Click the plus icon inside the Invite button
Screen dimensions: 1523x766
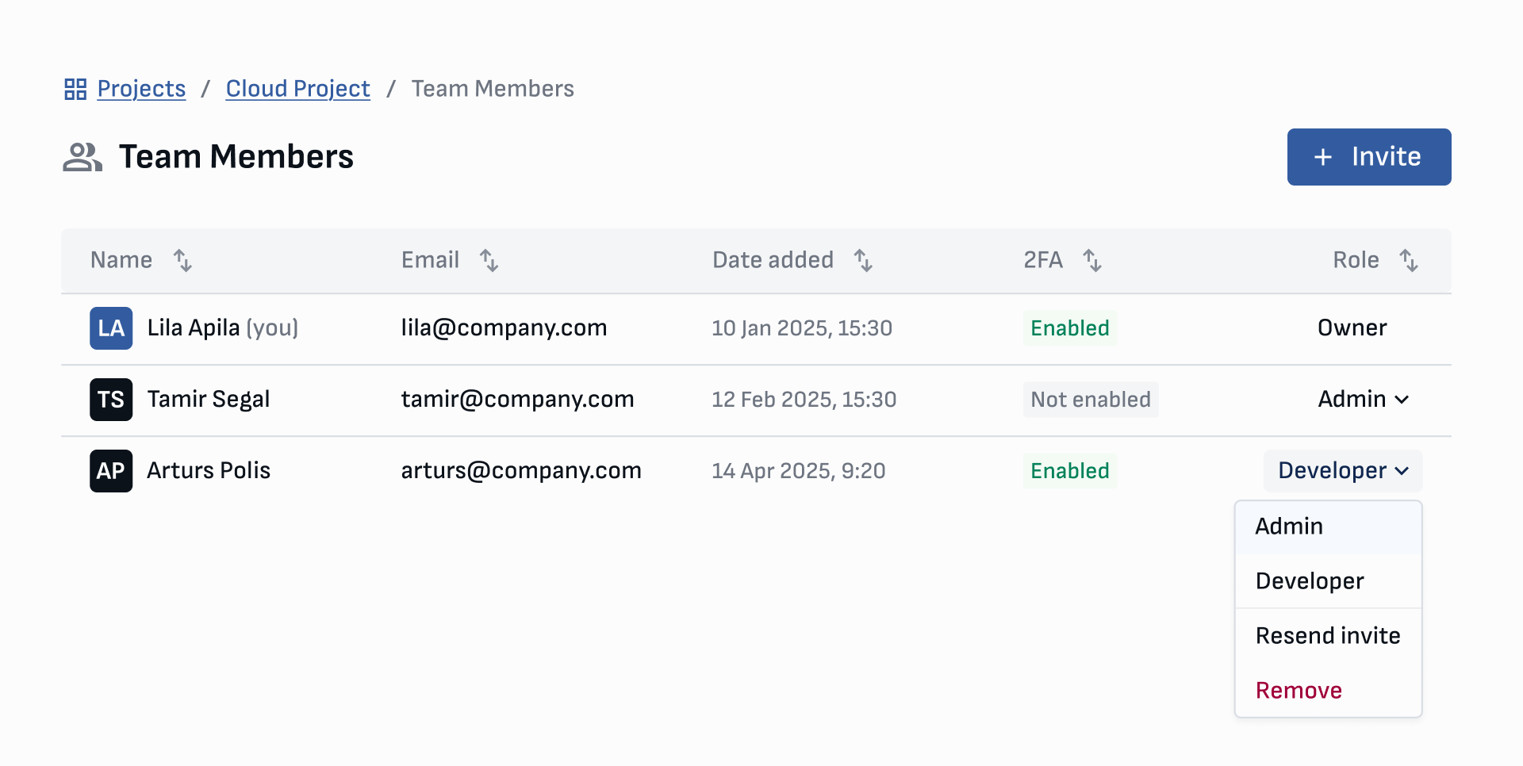(1322, 156)
